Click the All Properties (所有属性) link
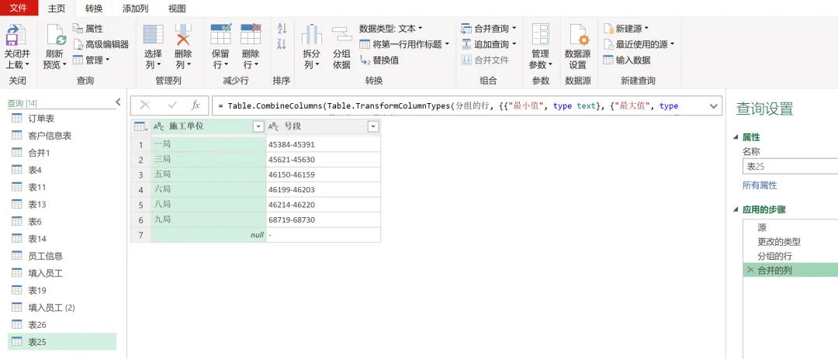The height and width of the screenshot is (359, 838). tap(760, 185)
